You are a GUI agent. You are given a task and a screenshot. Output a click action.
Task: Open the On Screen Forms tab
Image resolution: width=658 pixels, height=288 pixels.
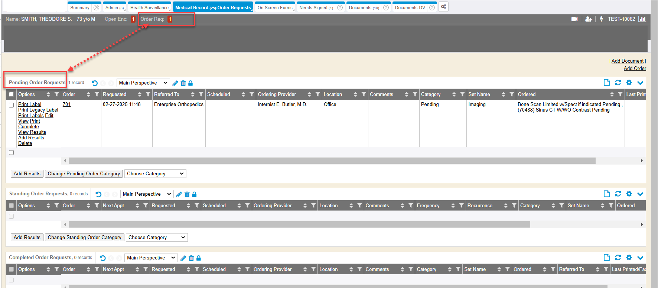tap(275, 8)
